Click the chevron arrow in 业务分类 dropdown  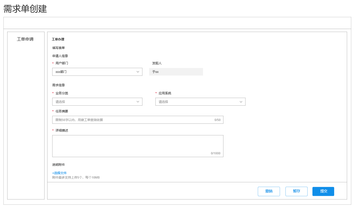tap(138, 102)
